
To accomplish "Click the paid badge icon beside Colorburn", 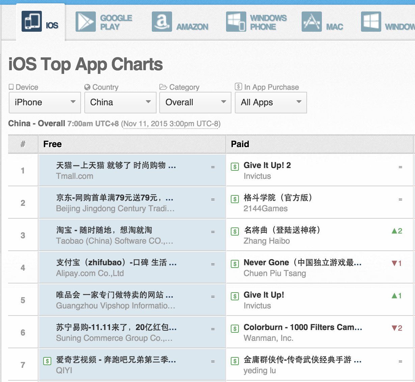I will [235, 329].
